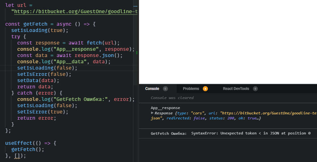The image size is (317, 162).
Task: Switch to the Console tab
Action: coord(152,89)
